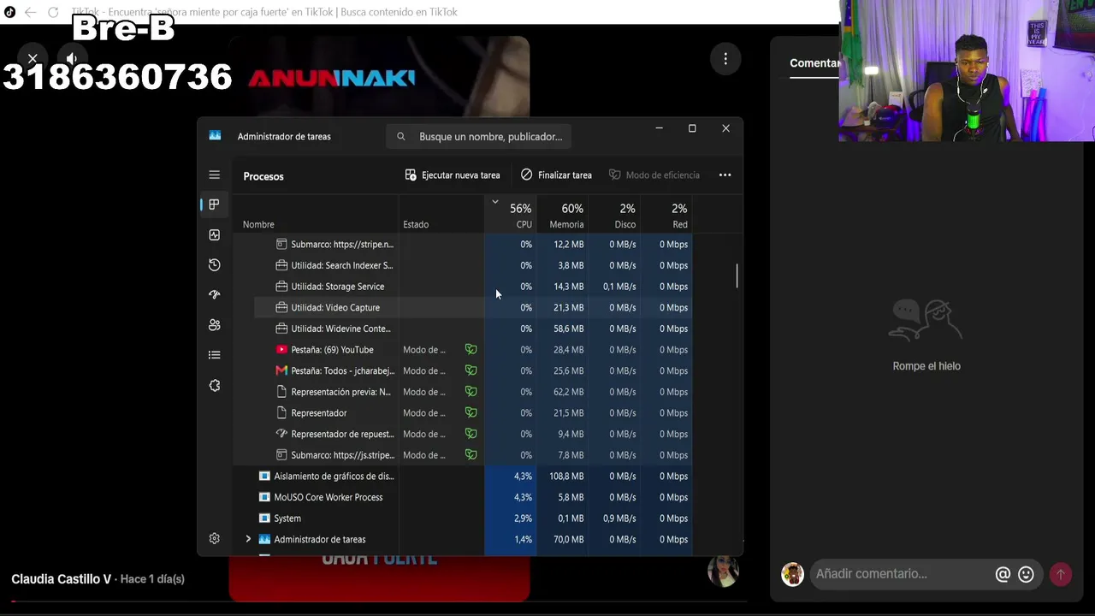Click the MoUSO Core Worker Process icon

click(x=264, y=497)
